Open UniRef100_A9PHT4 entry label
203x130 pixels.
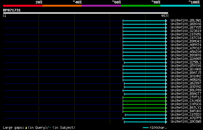click(x=186, y=45)
